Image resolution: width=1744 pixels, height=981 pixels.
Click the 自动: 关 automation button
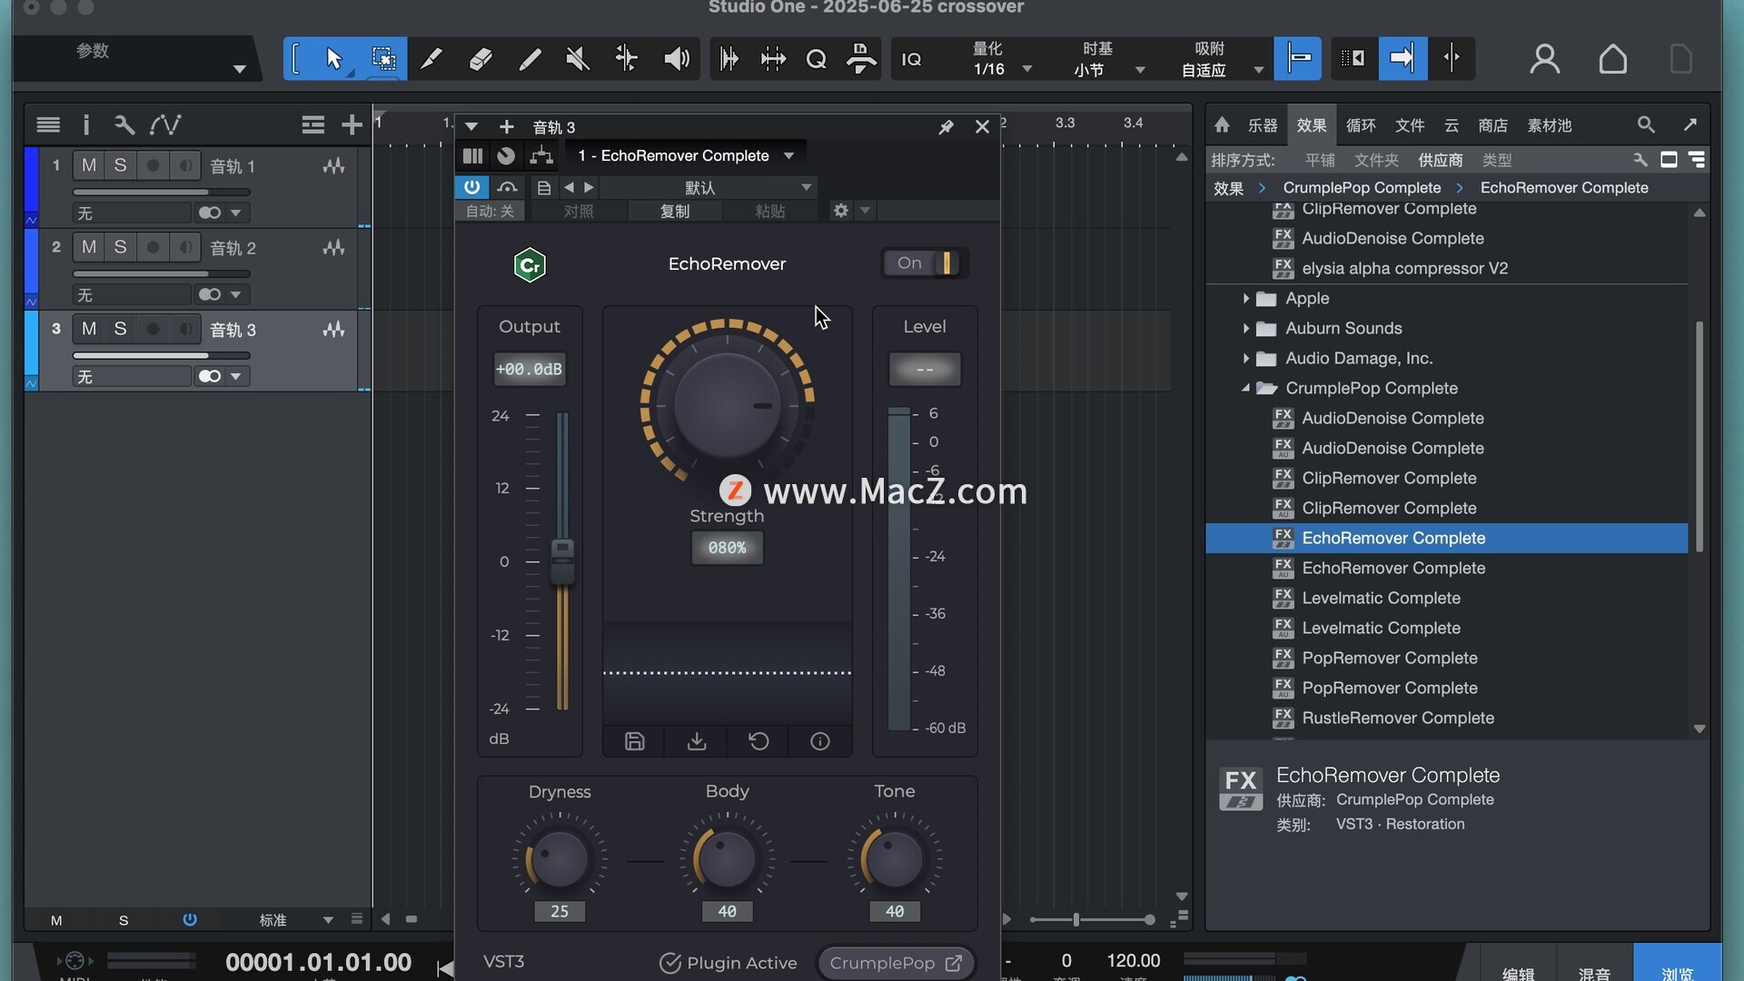coord(490,211)
